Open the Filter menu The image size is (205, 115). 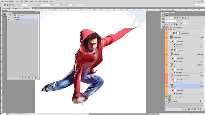(31, 1)
